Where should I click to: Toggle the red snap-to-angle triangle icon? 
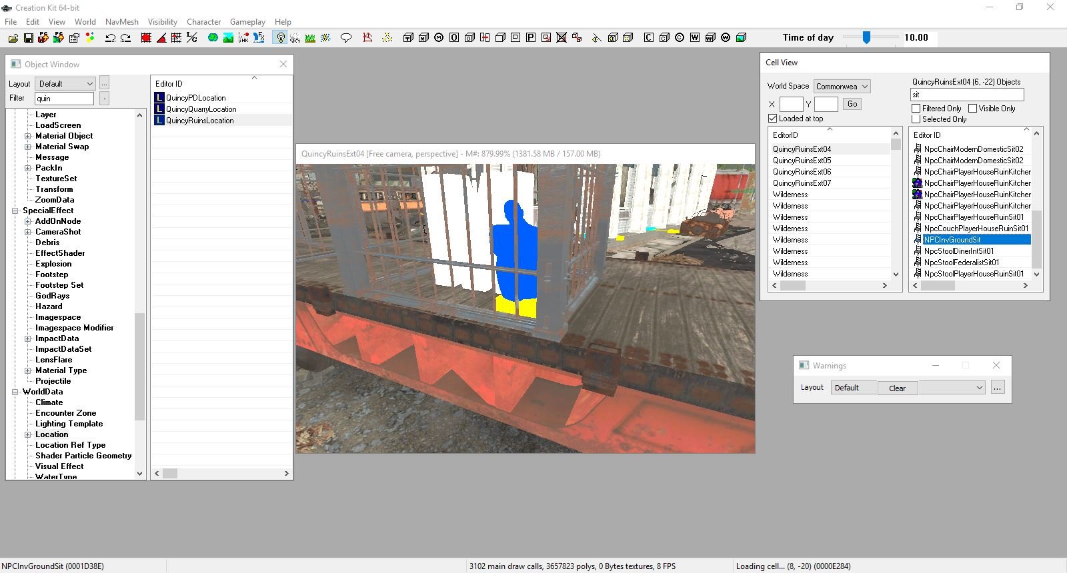coord(161,38)
